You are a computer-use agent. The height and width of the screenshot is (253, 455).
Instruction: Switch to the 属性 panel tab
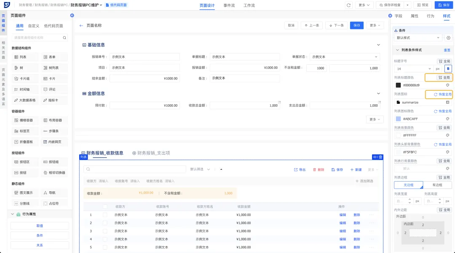tap(415, 16)
